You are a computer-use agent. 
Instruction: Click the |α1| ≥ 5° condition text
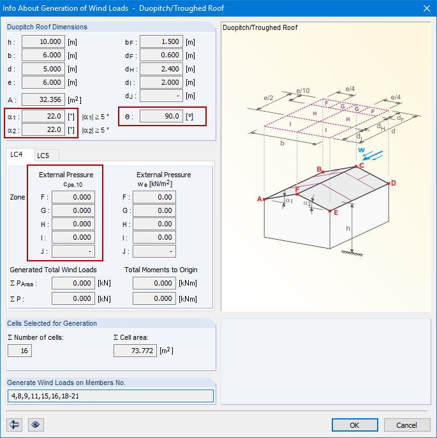click(95, 117)
